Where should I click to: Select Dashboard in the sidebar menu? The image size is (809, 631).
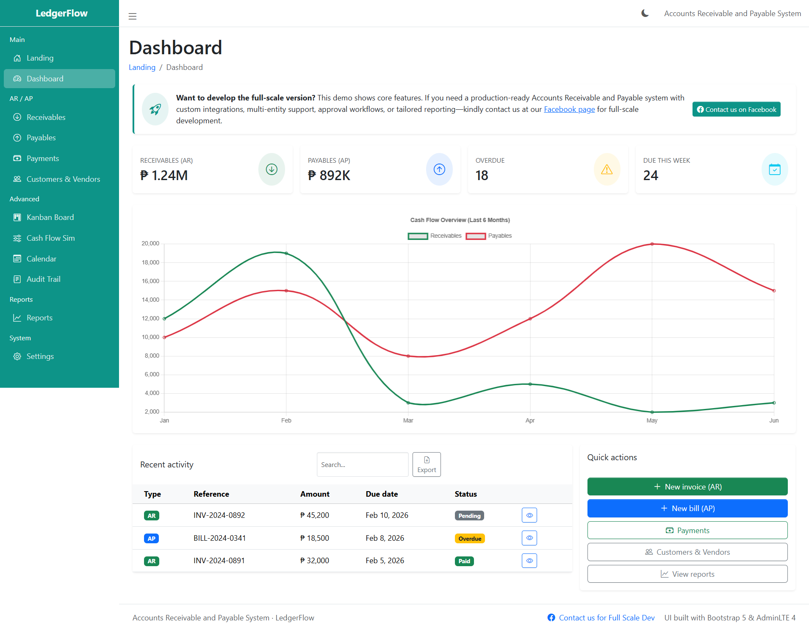(x=45, y=78)
